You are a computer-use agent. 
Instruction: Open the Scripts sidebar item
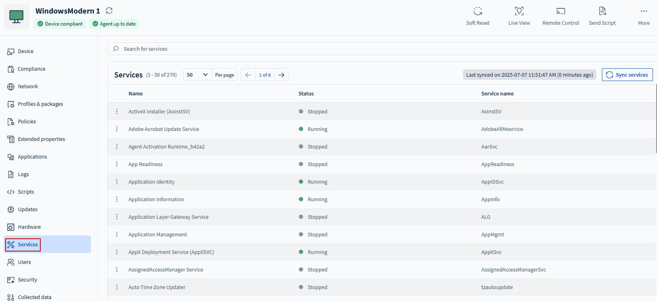tap(26, 192)
